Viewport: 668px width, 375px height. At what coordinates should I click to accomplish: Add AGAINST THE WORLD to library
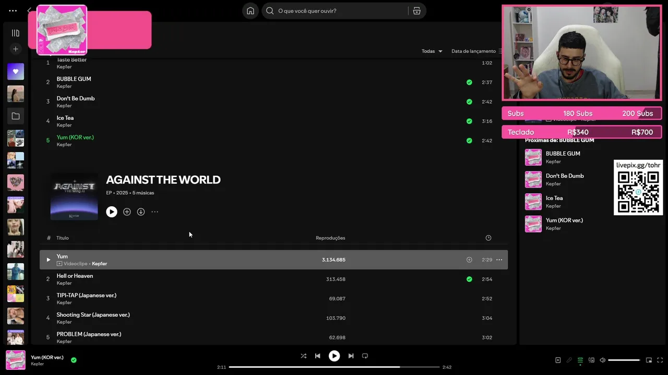click(127, 212)
